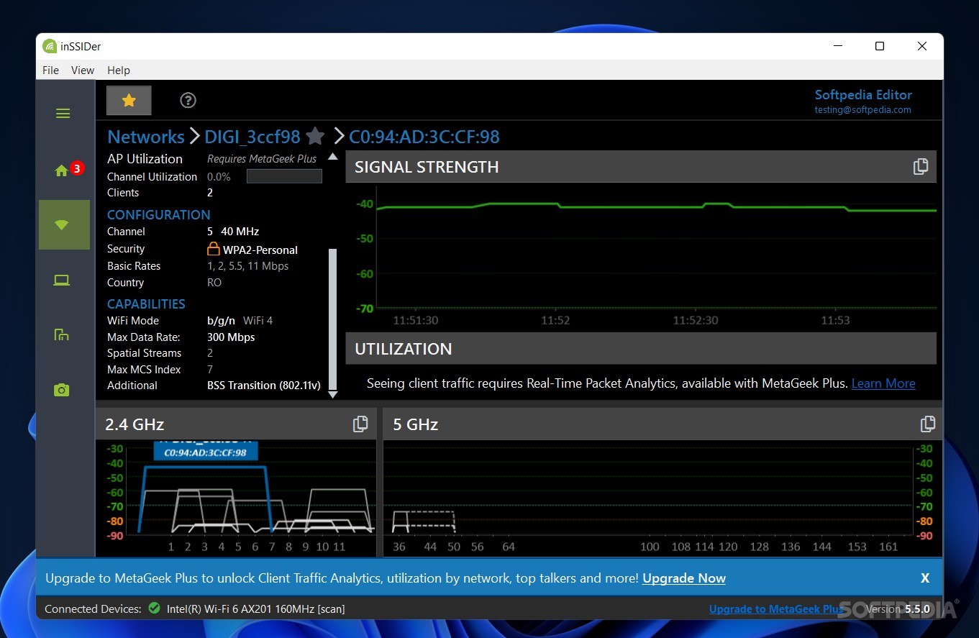This screenshot has width=979, height=638.
Task: Click the UTILIZATION panel title
Action: [x=404, y=349]
